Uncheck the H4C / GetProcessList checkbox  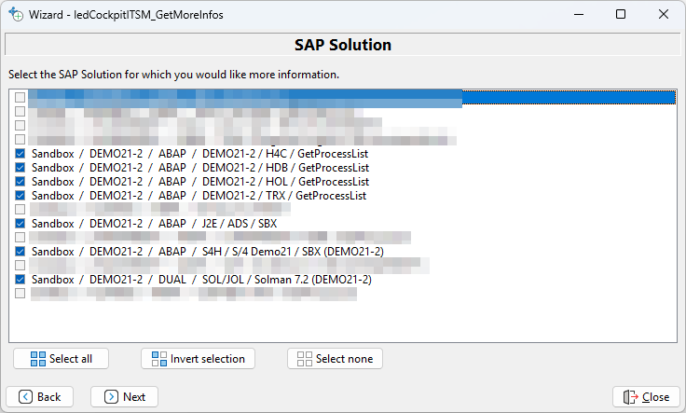[21, 154]
